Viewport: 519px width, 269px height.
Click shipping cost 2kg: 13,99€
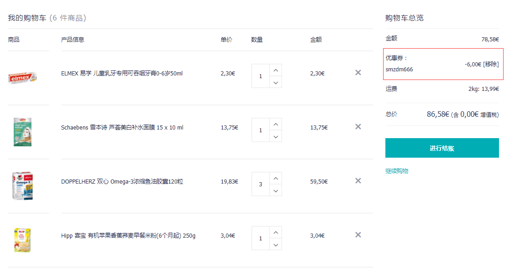[x=484, y=89]
